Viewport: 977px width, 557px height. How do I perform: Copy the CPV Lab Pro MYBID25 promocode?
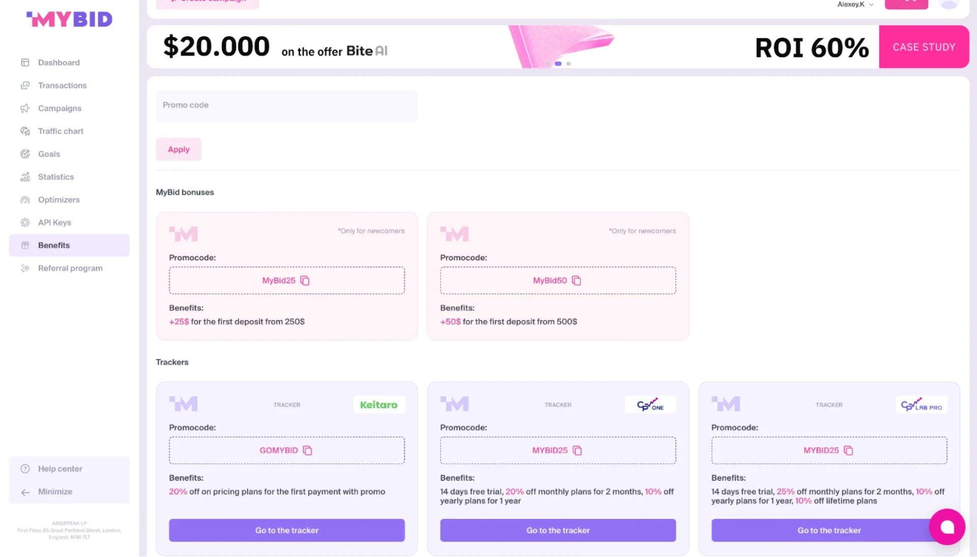point(848,451)
